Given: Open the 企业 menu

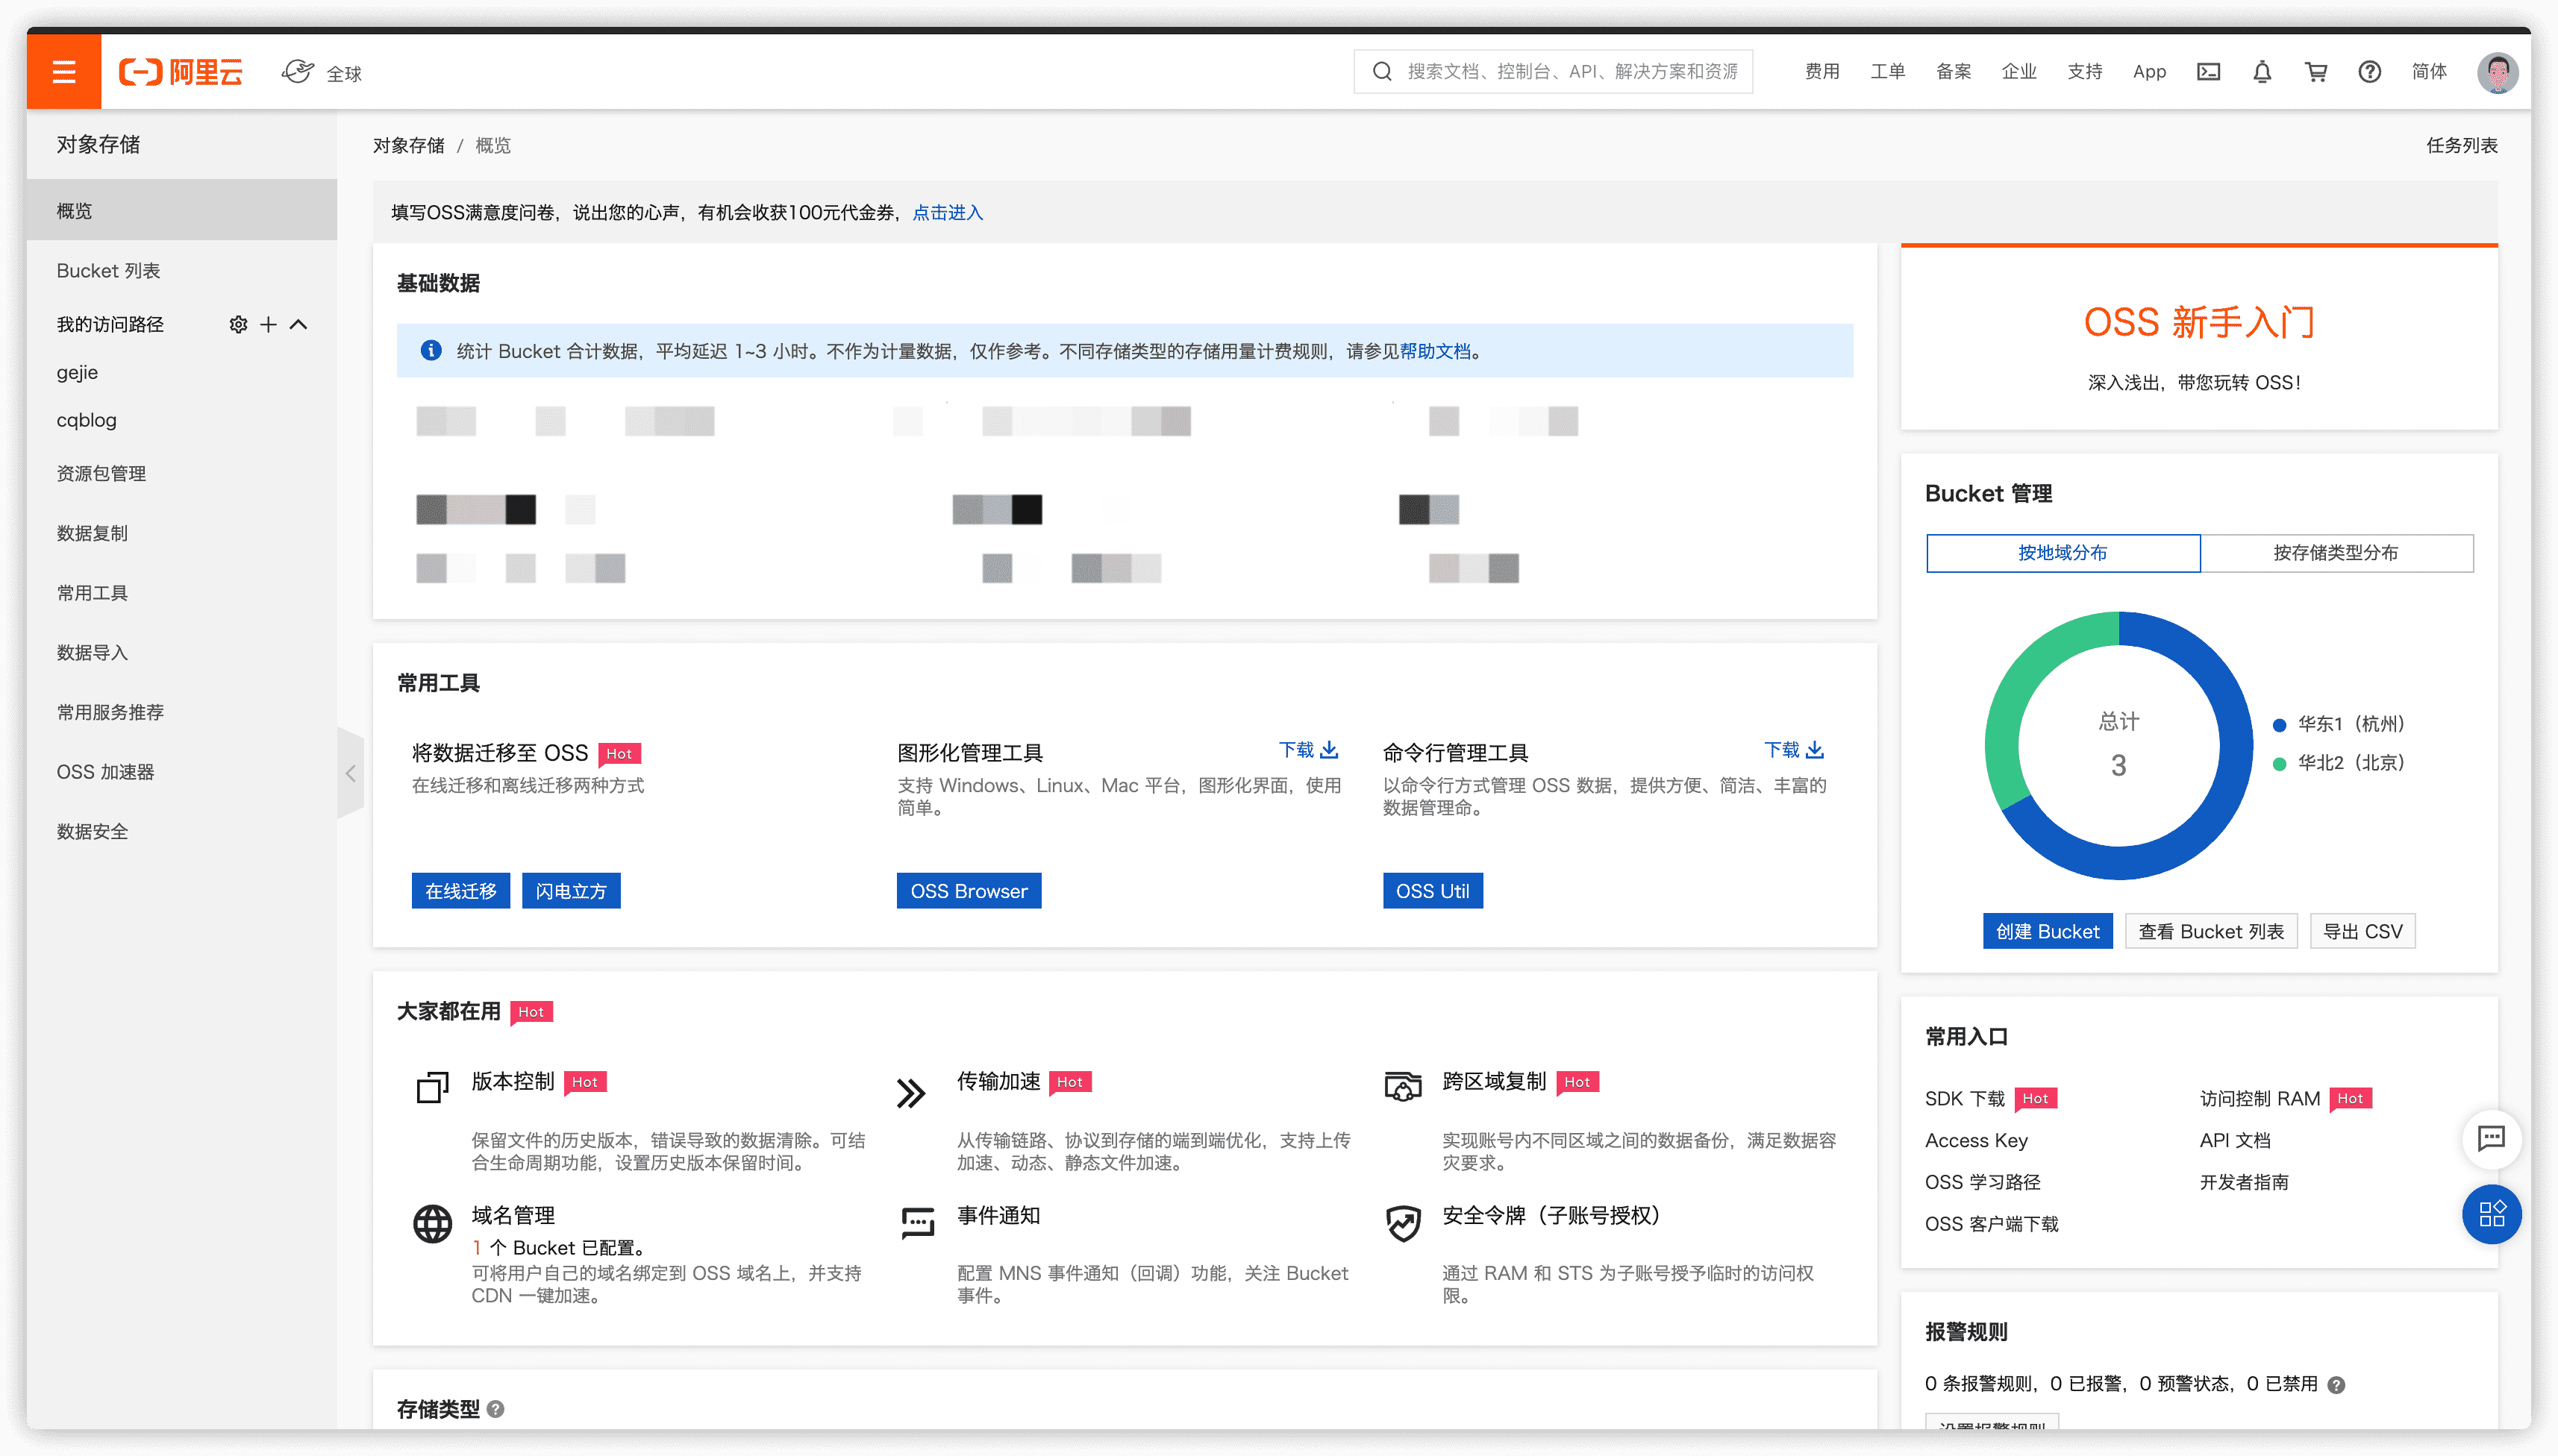Looking at the screenshot, I should click(2018, 72).
